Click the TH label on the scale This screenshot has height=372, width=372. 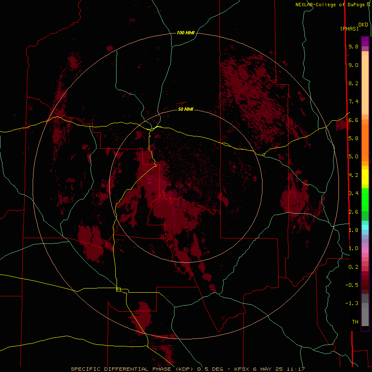click(x=355, y=322)
